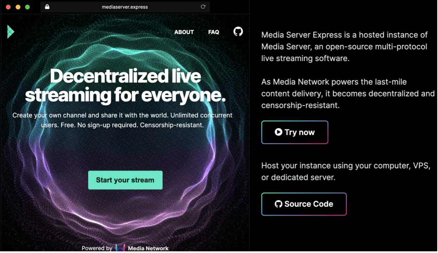The height and width of the screenshot is (253, 438).
Task: Click the Start your stream button
Action: click(125, 180)
